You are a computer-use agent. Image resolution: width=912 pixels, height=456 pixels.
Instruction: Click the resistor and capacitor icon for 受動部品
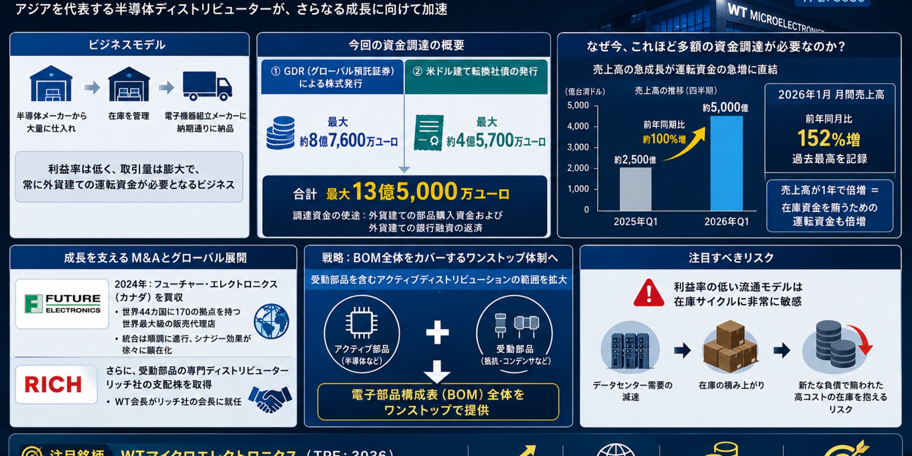coord(516,325)
